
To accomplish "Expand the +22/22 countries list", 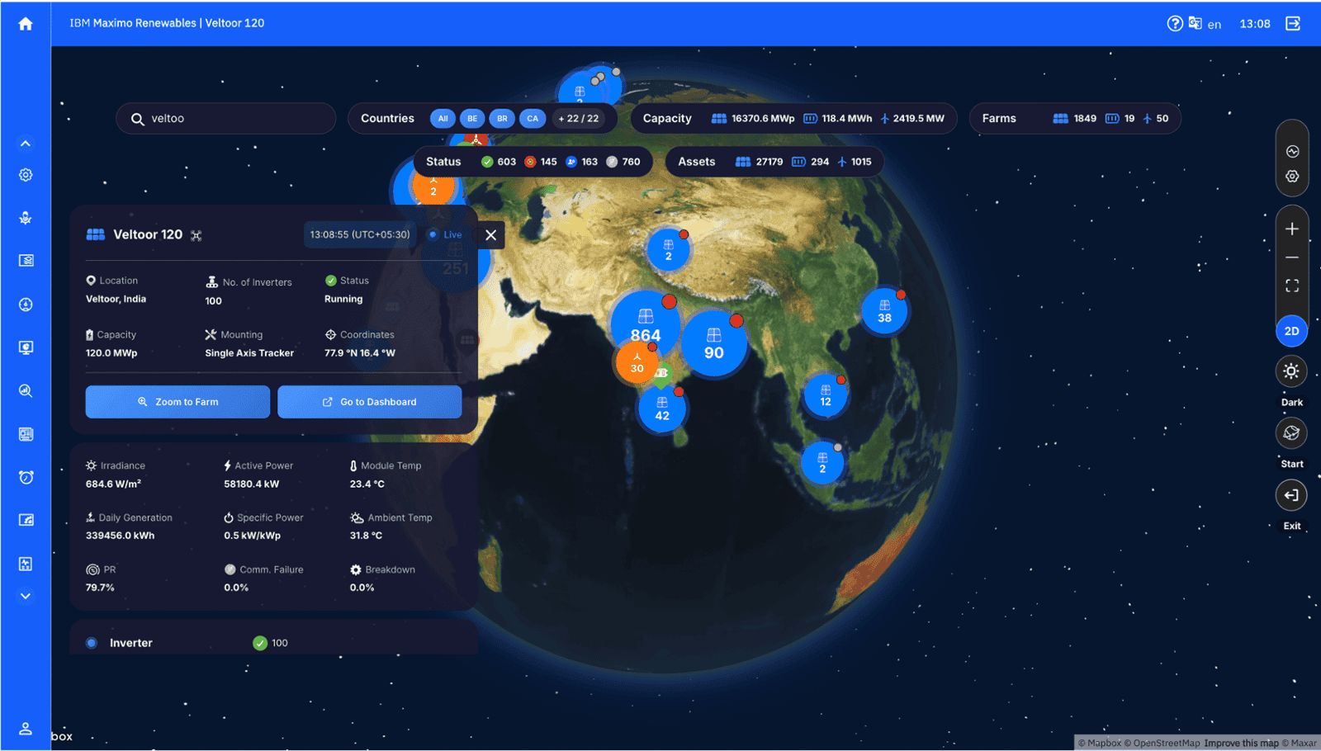I will (x=580, y=118).
